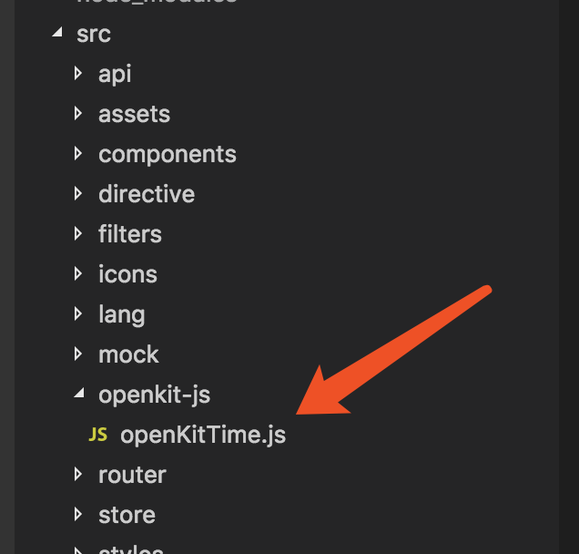The image size is (579, 554).
Task: Select the router folder name
Action: point(132,475)
